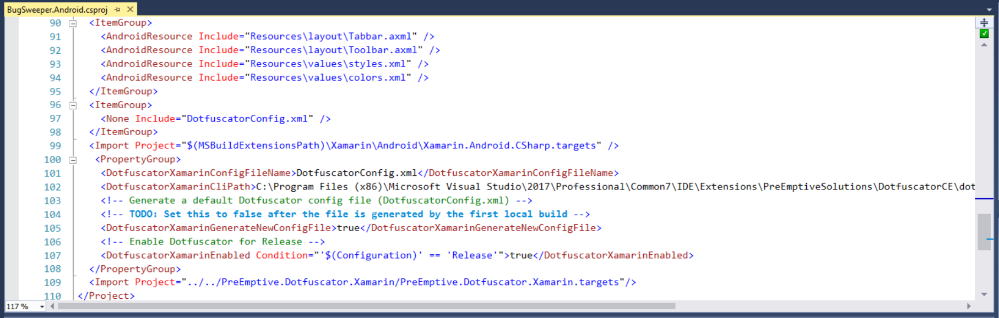Collapse the PropertyGroup block at line 100
The image size is (999, 318).
point(73,160)
